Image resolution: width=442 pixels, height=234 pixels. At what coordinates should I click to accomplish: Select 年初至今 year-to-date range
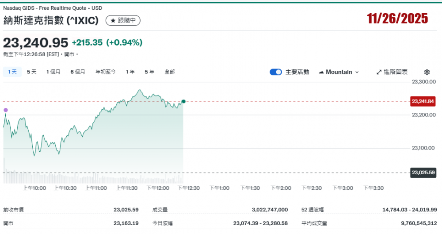pos(106,72)
